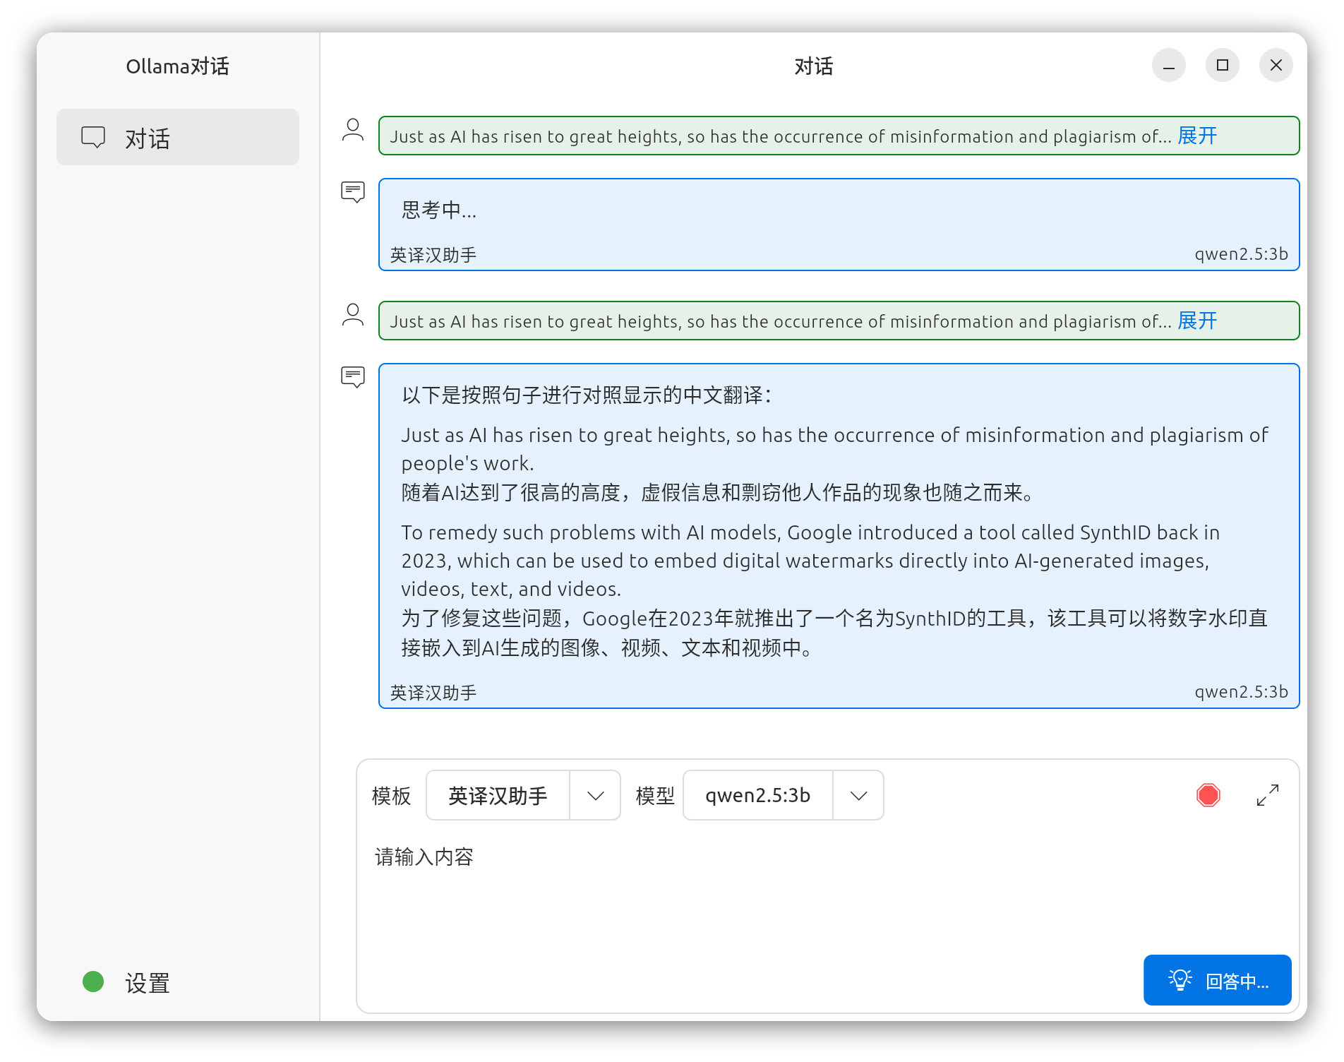Click the user avatar icon of first message
Screen dimensions: 1344x1062
[353, 130]
